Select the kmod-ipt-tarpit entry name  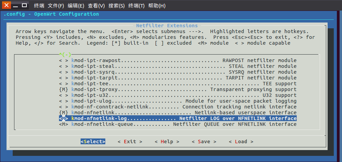(94, 78)
